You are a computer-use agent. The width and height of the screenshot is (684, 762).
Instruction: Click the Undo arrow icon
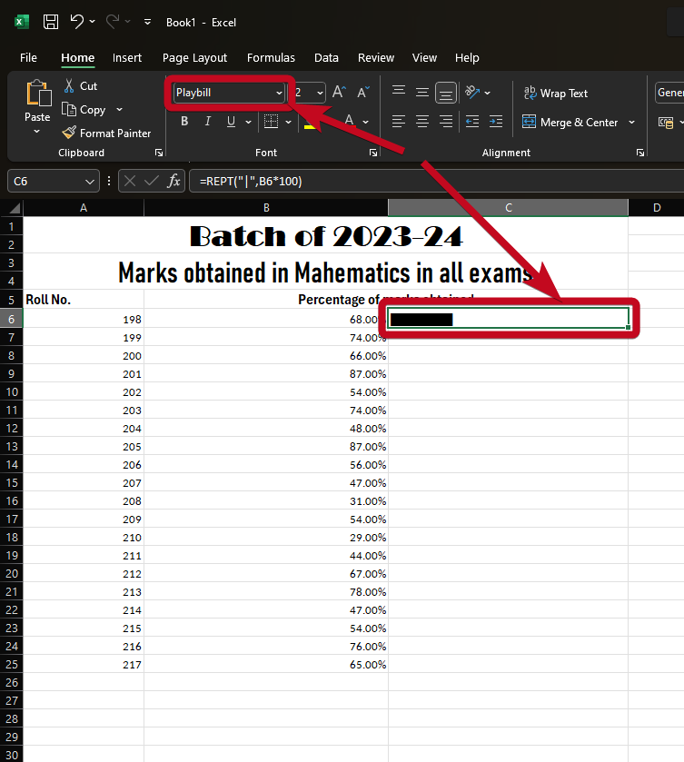(76, 22)
